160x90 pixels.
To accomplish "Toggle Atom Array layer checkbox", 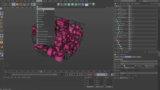I will point(129,23).
